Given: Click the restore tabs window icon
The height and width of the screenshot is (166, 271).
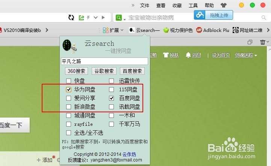Looking at the screenshot, I should [x=250, y=42].
